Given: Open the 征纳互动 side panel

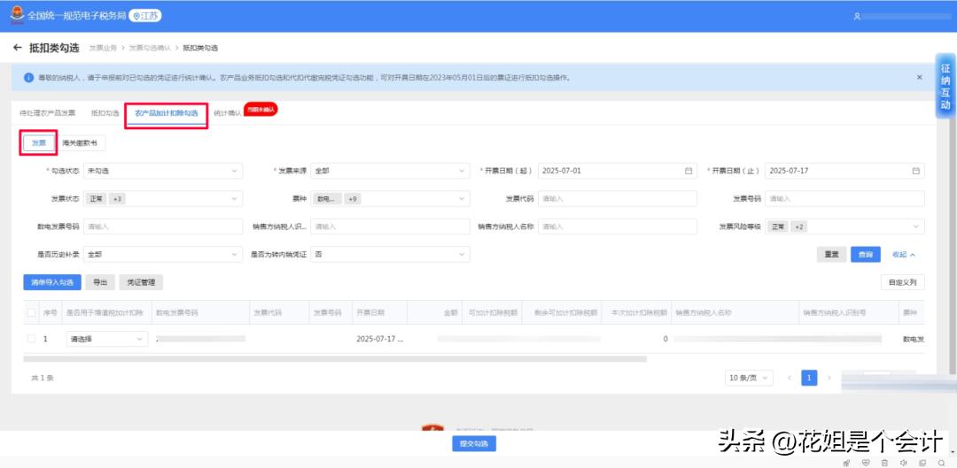Looking at the screenshot, I should click(x=945, y=87).
